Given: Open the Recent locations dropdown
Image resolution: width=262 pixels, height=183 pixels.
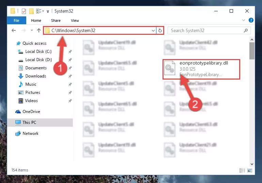Looking at the screenshot, I should 32,30.
